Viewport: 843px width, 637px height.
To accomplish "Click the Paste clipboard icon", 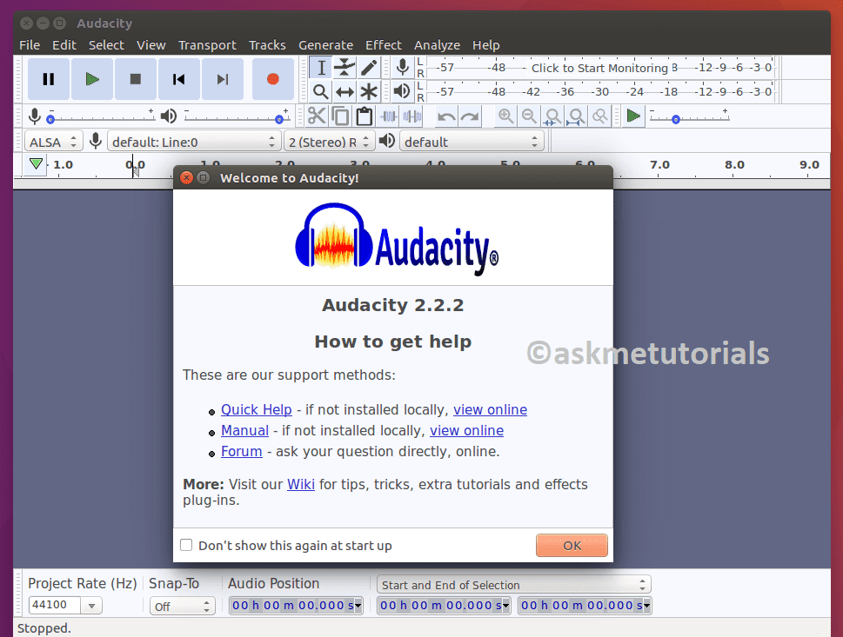I will [x=365, y=116].
